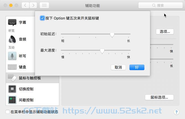Focus the 搜索 search field
Screen dimensions: 185x119
[x=160, y=5]
